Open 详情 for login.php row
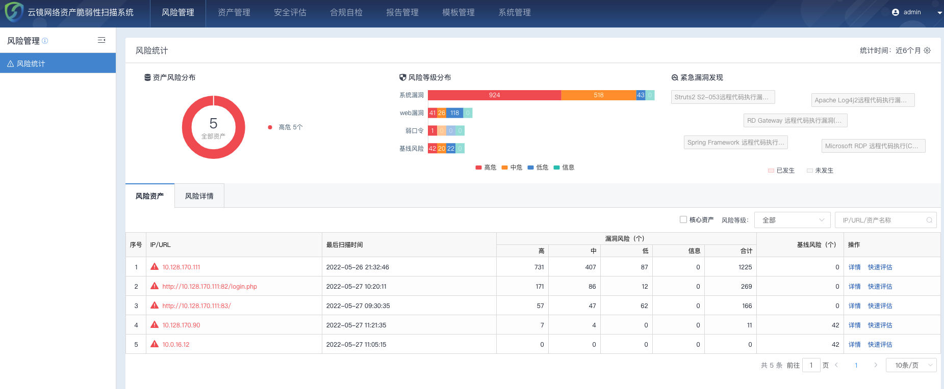Screen dimensions: 944x389 854,287
